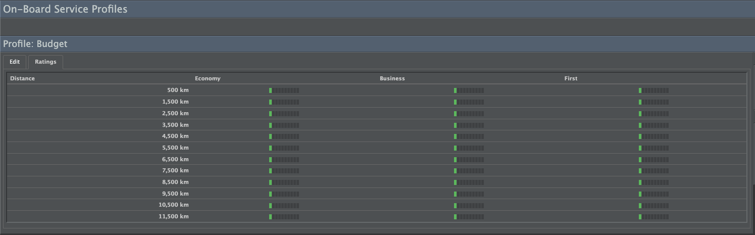Screen dimensions: 755x235
Task: Click the Business column header
Action: (392, 78)
